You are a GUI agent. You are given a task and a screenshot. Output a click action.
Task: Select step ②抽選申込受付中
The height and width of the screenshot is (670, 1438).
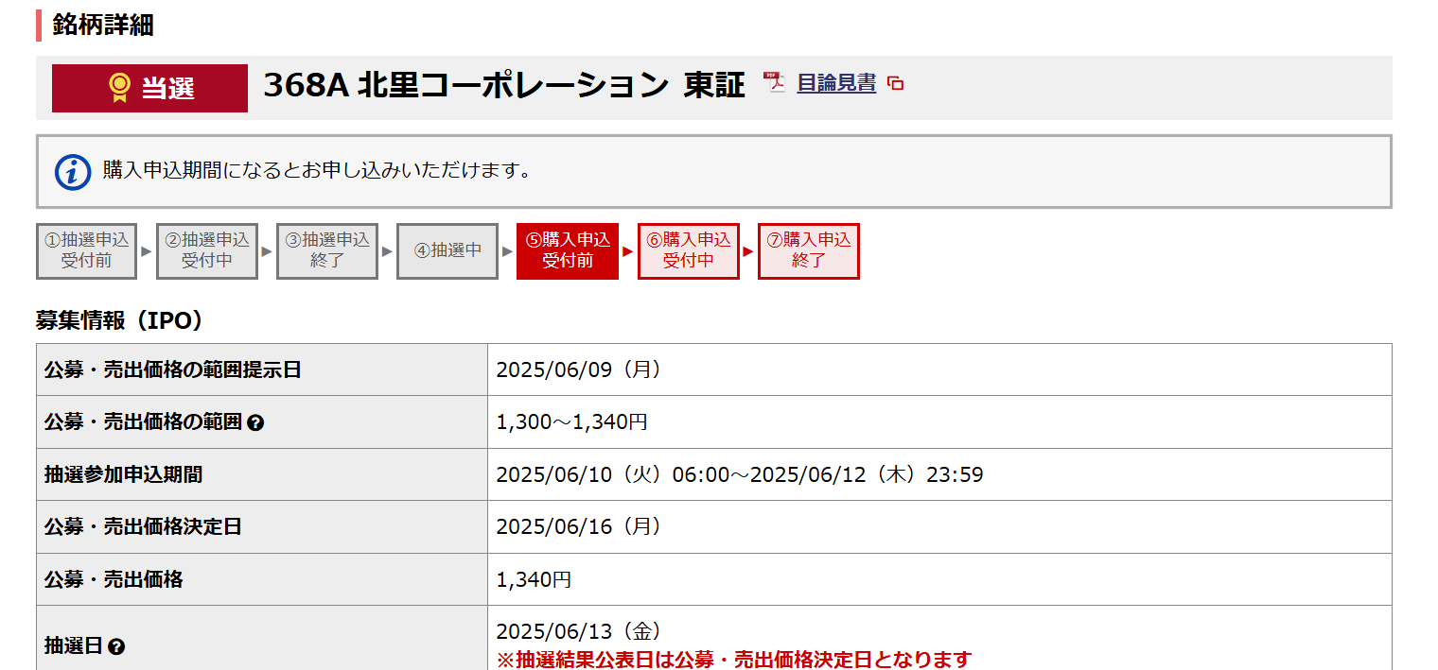click(207, 251)
